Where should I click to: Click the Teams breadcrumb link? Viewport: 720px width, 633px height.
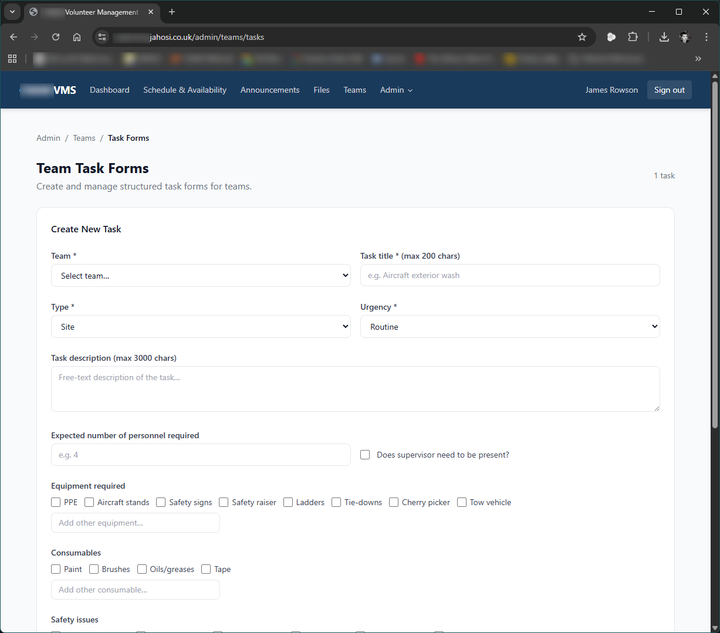(x=84, y=138)
